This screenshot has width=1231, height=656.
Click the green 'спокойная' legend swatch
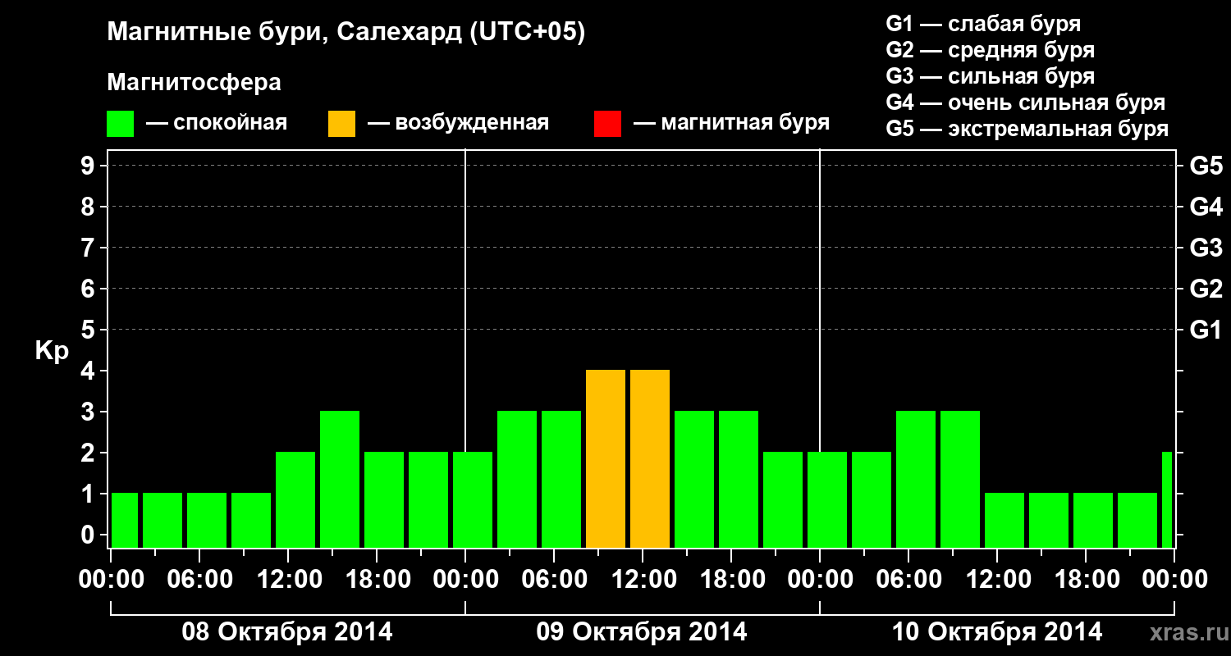(x=120, y=124)
